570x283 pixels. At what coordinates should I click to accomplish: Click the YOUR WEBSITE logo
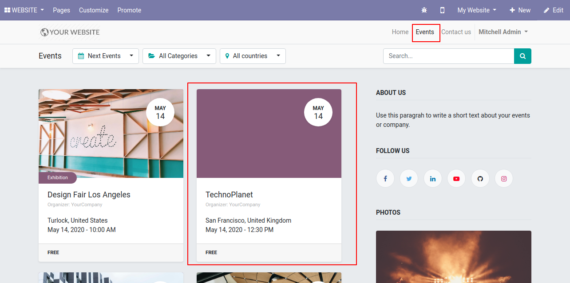click(70, 32)
